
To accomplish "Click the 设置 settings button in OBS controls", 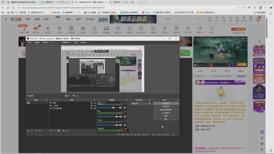I will tap(166, 116).
